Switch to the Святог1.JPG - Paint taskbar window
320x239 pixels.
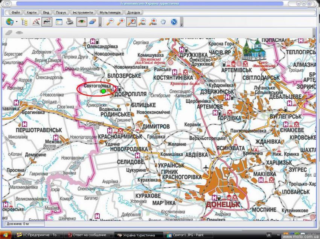(x=188, y=235)
